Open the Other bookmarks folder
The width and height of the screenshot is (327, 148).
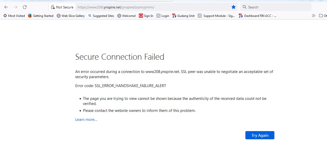click(x=323, y=16)
